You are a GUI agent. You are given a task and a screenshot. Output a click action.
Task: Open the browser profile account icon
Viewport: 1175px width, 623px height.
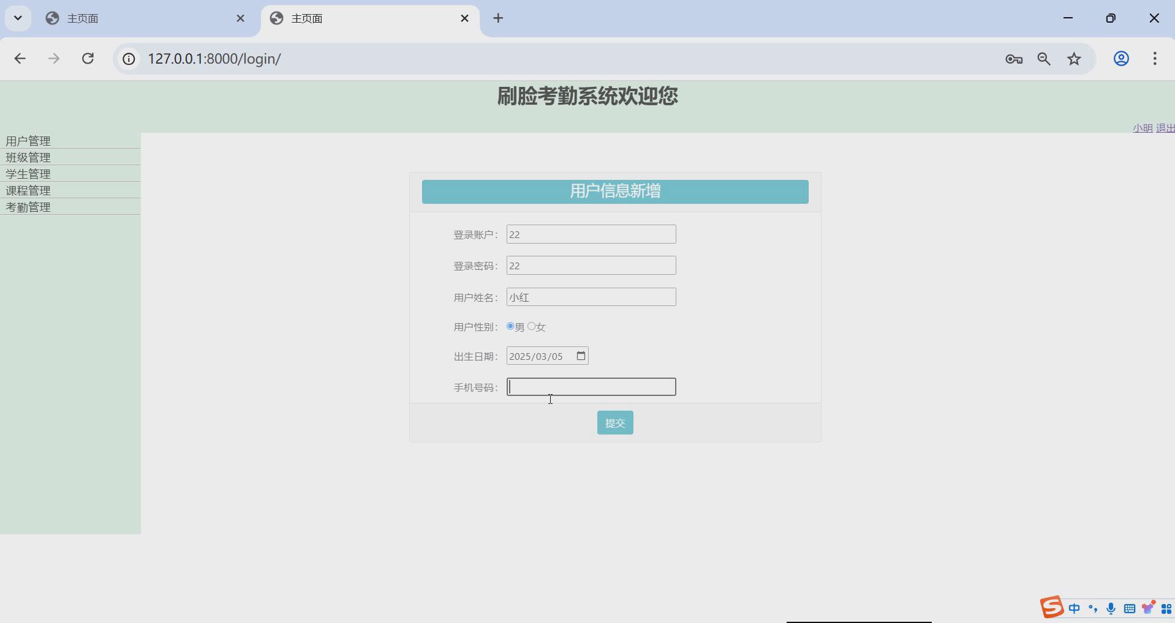1121,59
